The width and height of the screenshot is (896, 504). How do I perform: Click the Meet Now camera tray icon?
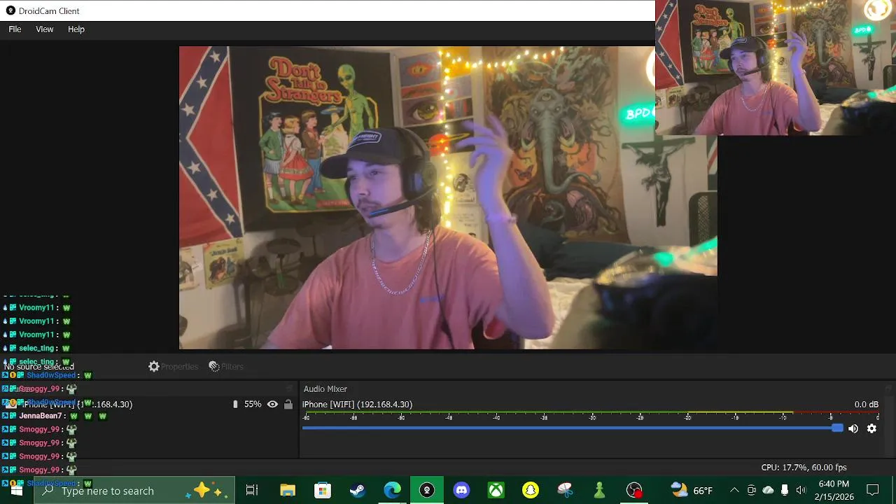pos(751,491)
